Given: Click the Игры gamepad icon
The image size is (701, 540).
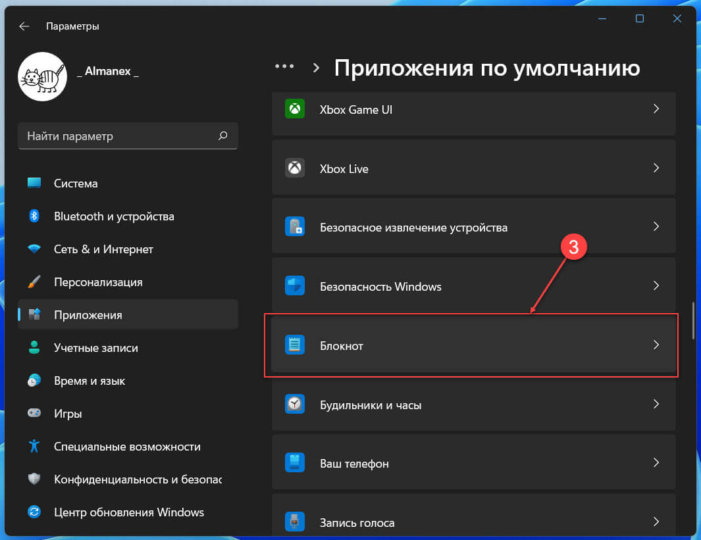Looking at the screenshot, I should point(34,412).
